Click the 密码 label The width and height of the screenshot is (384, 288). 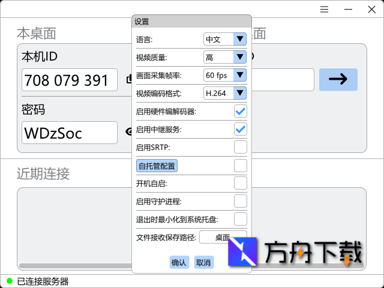coord(34,109)
